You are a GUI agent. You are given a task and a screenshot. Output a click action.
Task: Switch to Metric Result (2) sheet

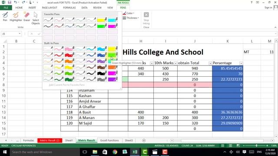(x=50, y=140)
